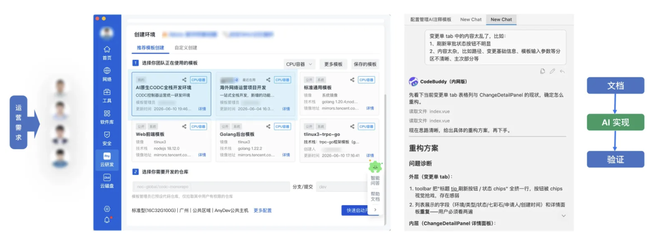Image resolution: width=658 pixels, height=240 pixels.
Task: Open the 工具 toolbox icon in sidebar
Action: point(107,92)
